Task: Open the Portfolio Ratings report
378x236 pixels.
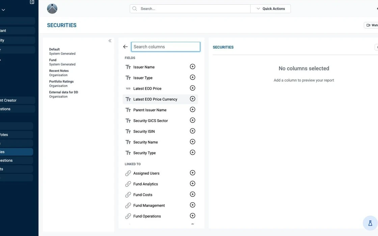Action: pos(61,84)
